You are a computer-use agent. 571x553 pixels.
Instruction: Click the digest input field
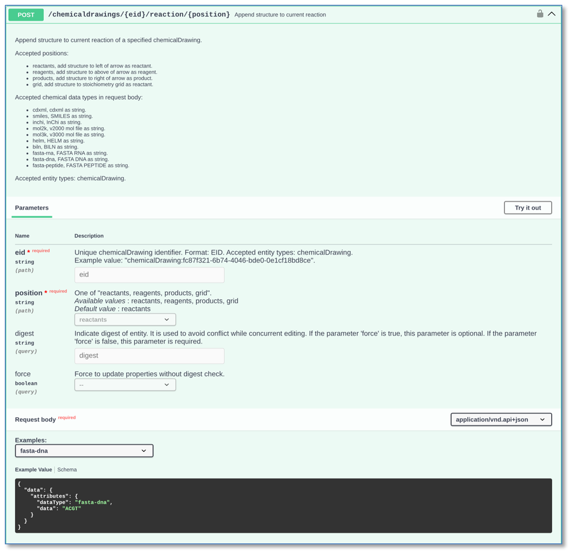coord(150,356)
